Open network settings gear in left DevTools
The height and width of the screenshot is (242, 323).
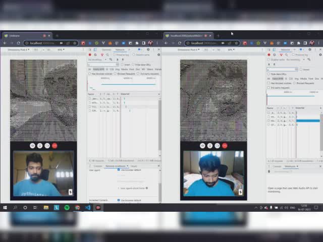(x=158, y=55)
